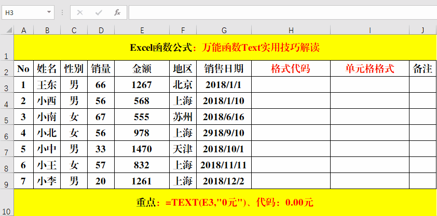Click the name cell 小西

coord(47,100)
